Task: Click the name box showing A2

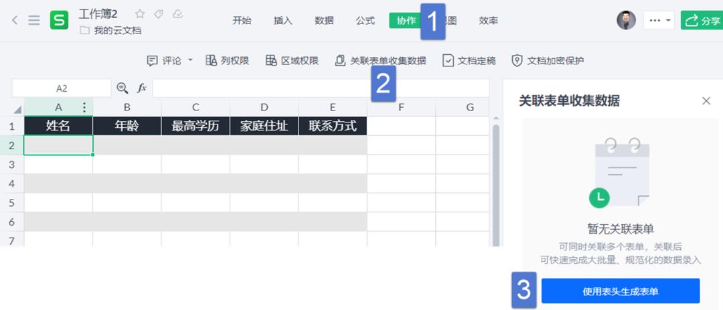Action: click(62, 88)
